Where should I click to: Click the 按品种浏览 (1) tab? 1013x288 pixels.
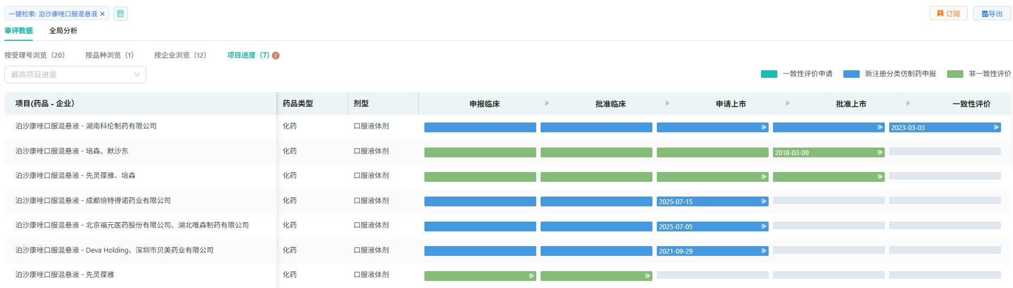coord(109,55)
